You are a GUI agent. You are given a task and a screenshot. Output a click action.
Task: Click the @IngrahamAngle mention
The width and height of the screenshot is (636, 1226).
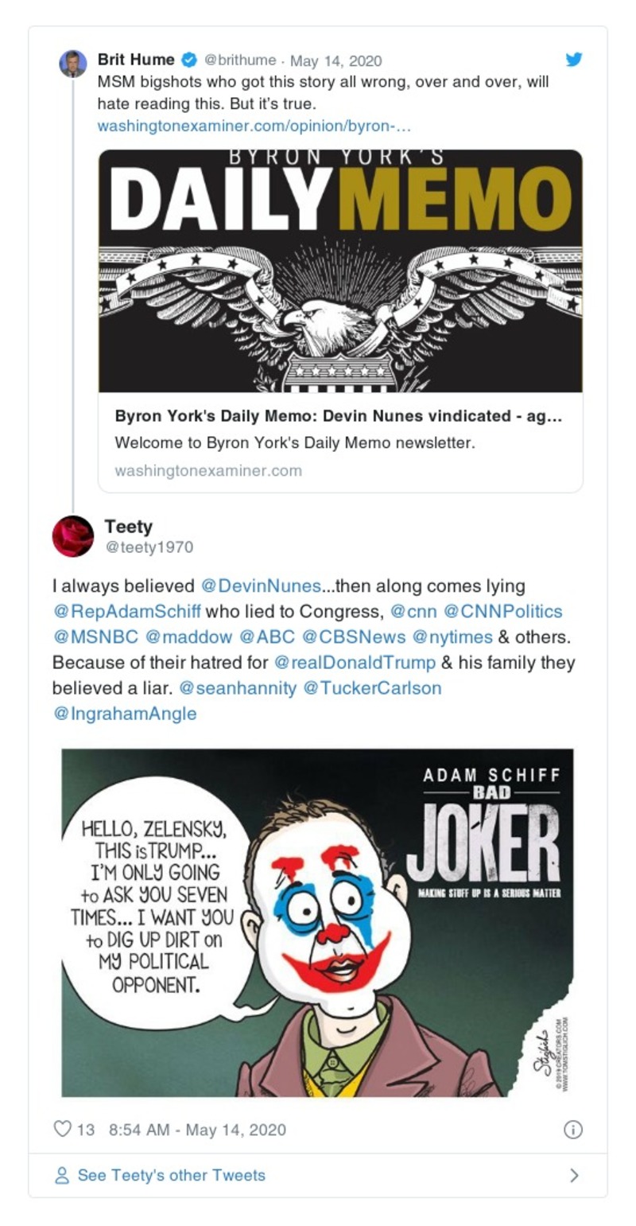[124, 714]
